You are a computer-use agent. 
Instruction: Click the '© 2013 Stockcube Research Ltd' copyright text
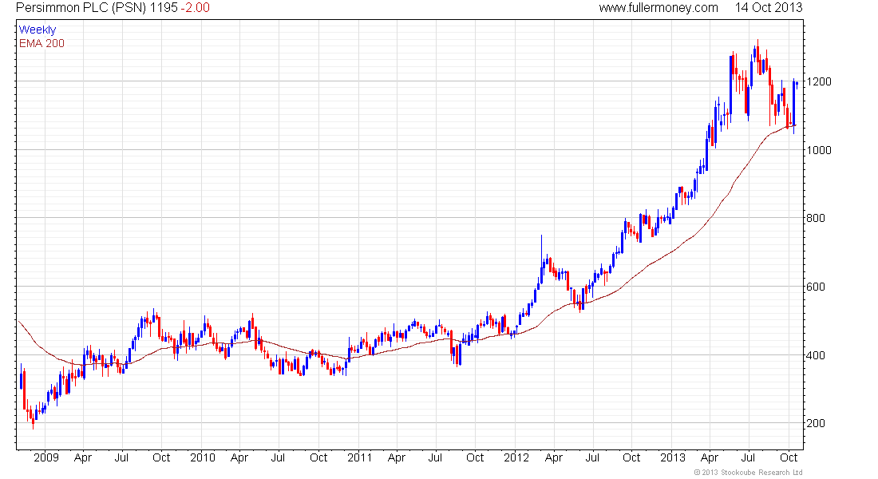pyautogui.click(x=748, y=473)
